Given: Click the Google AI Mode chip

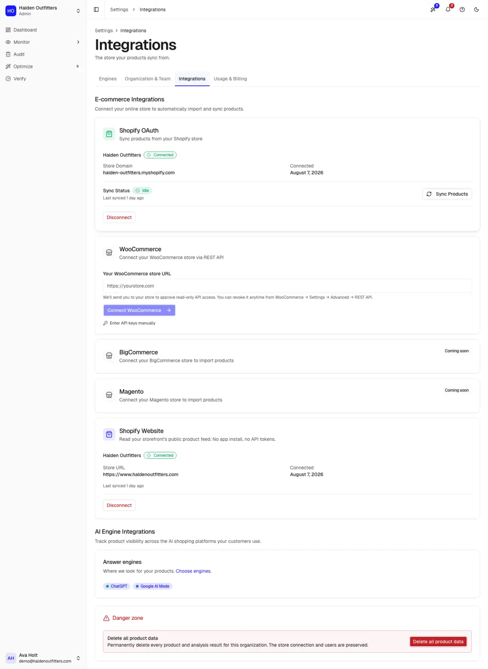Looking at the screenshot, I should tap(152, 586).
